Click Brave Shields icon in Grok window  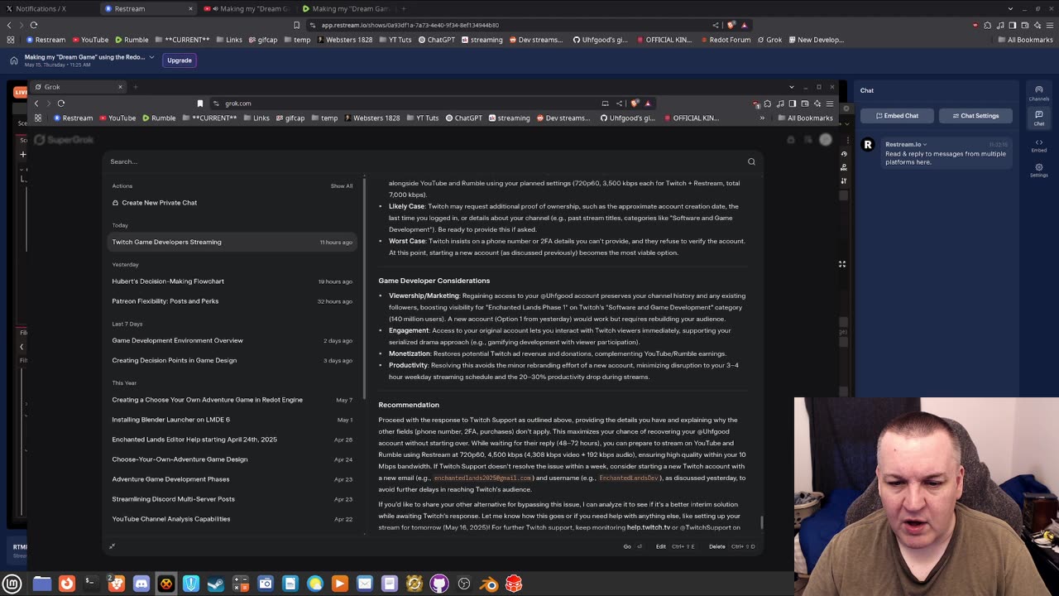pos(635,103)
